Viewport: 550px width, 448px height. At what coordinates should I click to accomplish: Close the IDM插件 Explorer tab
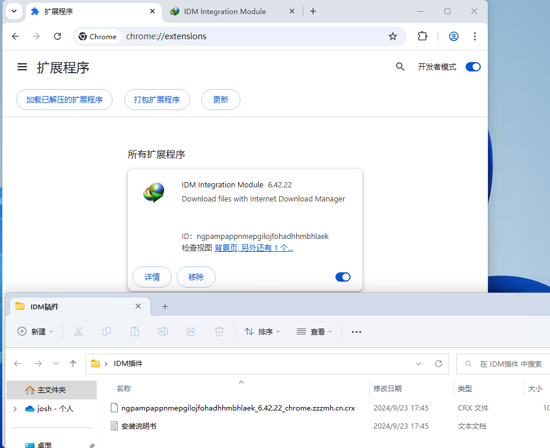pyautogui.click(x=138, y=306)
